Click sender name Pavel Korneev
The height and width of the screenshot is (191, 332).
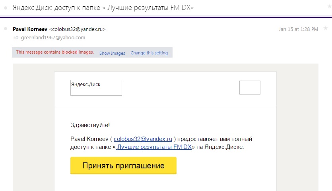point(30,29)
